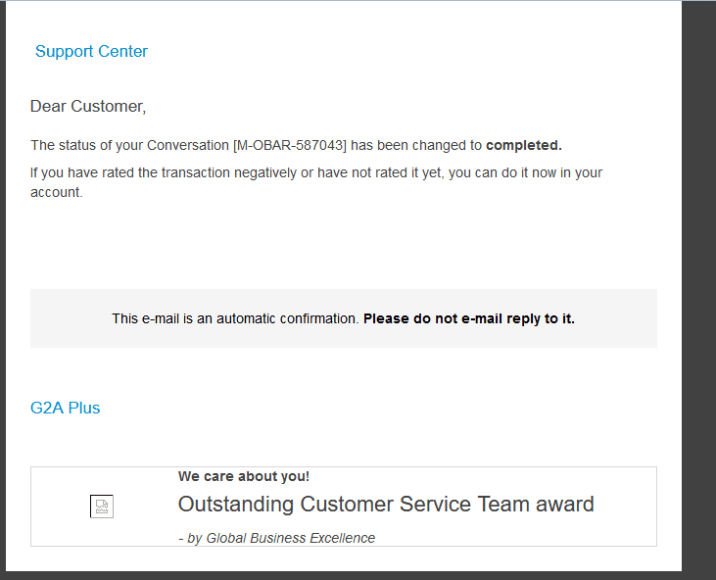Click "The status of your Conversation" text
This screenshot has height=580, width=716.
tap(129, 145)
